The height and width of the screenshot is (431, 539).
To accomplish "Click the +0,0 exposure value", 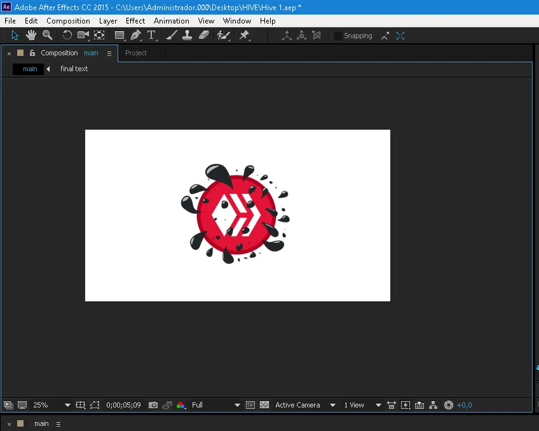I will 464,405.
